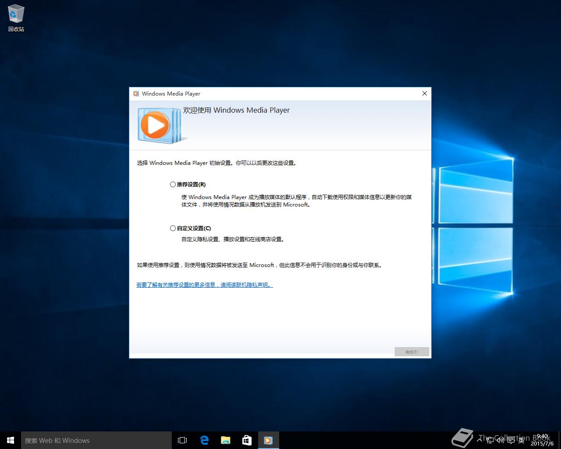The width and height of the screenshot is (561, 449).
Task: Click the 搜索 Web 和 Windows search box
Action: pos(96,440)
